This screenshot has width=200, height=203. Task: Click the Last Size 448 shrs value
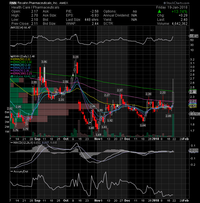91,20
